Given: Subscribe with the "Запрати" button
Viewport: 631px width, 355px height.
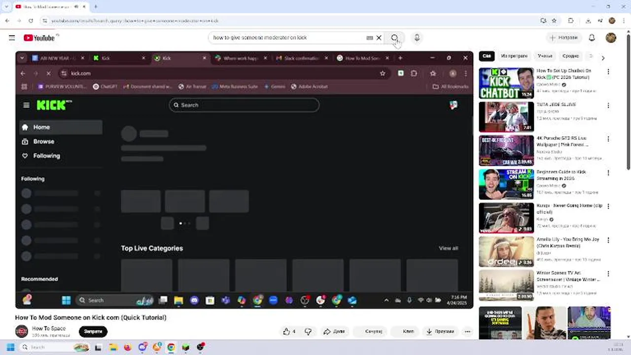Looking at the screenshot, I should 93,331.
